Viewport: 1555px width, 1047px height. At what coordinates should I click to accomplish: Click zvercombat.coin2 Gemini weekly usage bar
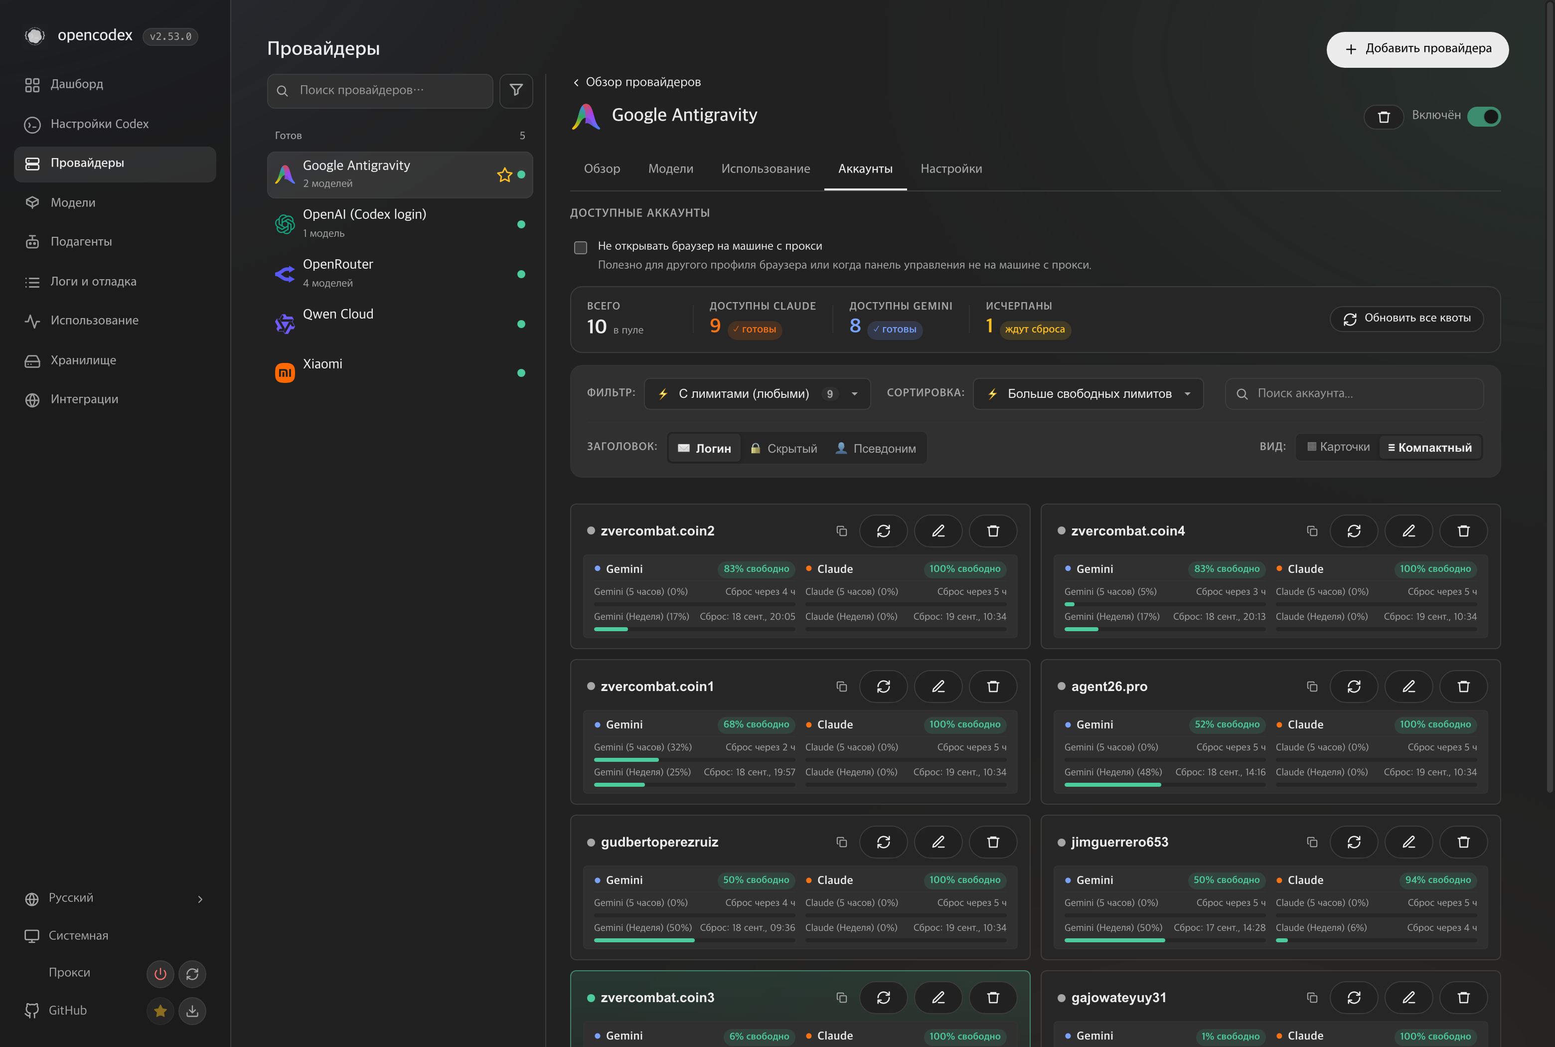tap(695, 629)
